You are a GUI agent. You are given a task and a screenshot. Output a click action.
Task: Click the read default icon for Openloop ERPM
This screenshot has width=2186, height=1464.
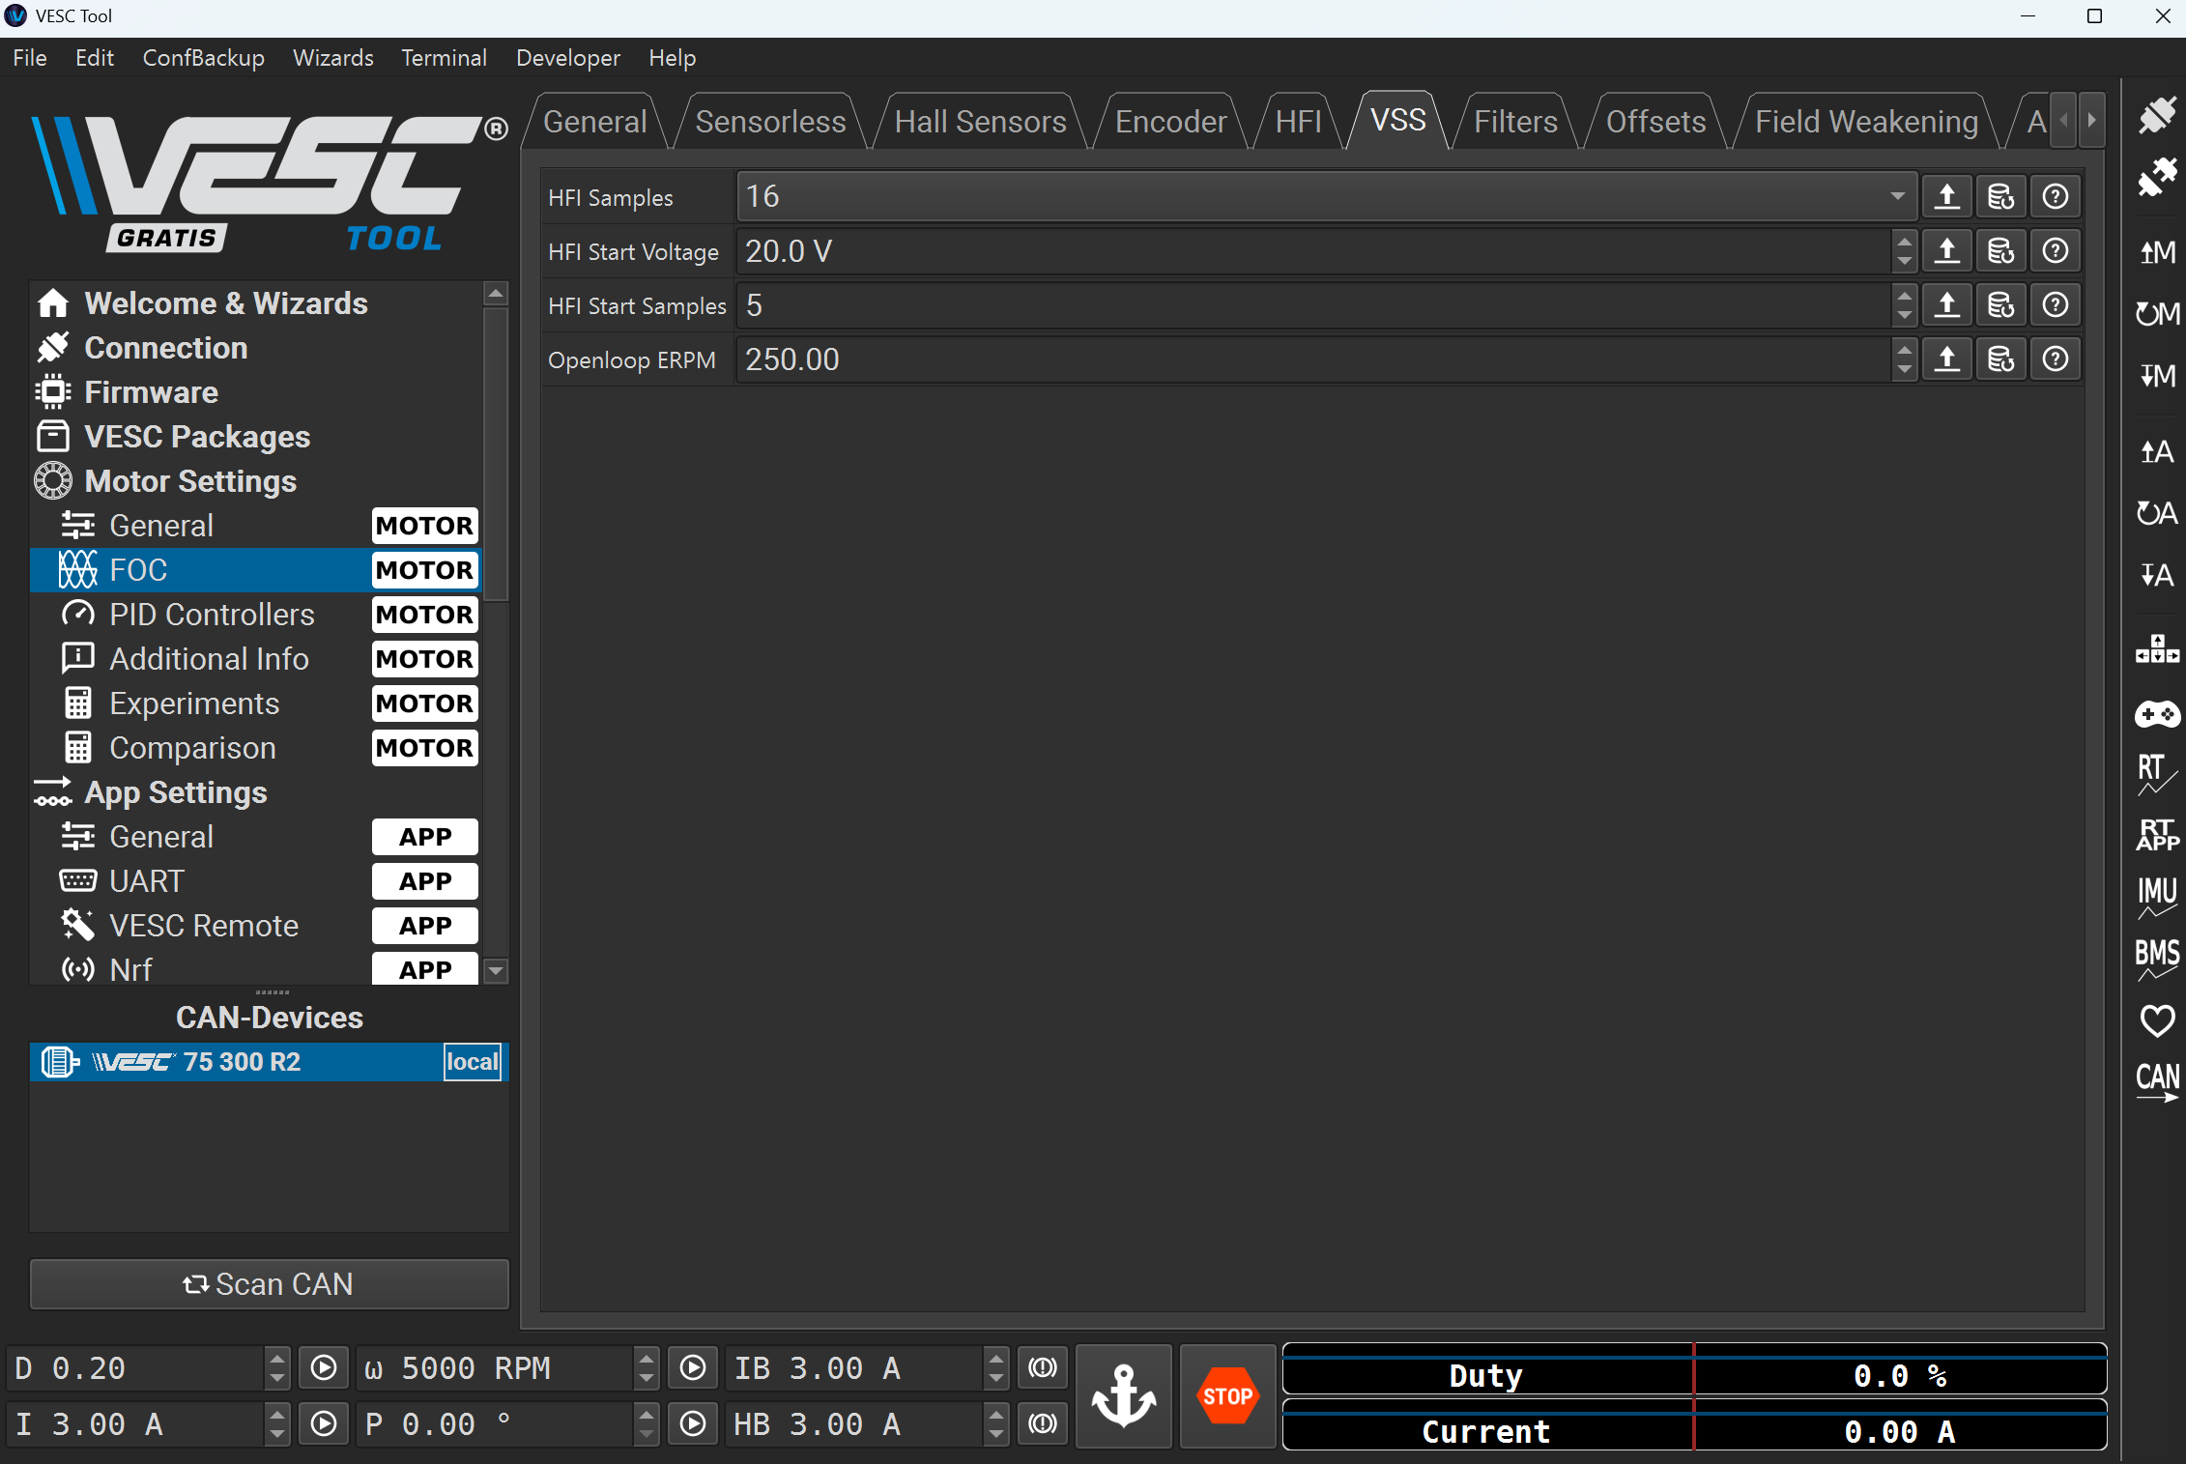tap(2000, 359)
